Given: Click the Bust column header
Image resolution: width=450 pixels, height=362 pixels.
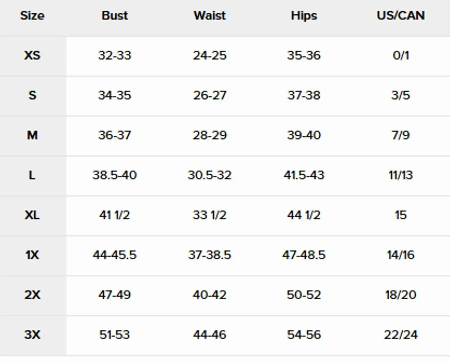Looking at the screenshot, I should [x=115, y=16].
